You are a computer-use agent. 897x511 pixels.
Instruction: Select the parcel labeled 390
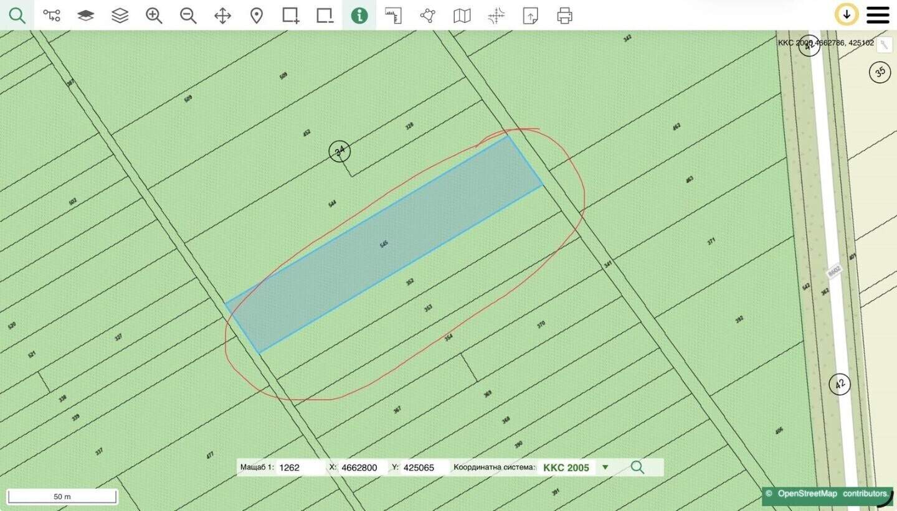tap(518, 445)
